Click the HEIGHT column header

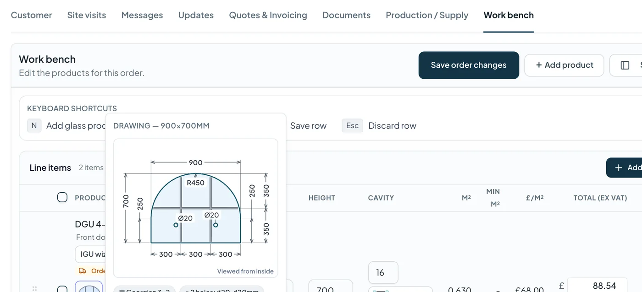(322, 198)
